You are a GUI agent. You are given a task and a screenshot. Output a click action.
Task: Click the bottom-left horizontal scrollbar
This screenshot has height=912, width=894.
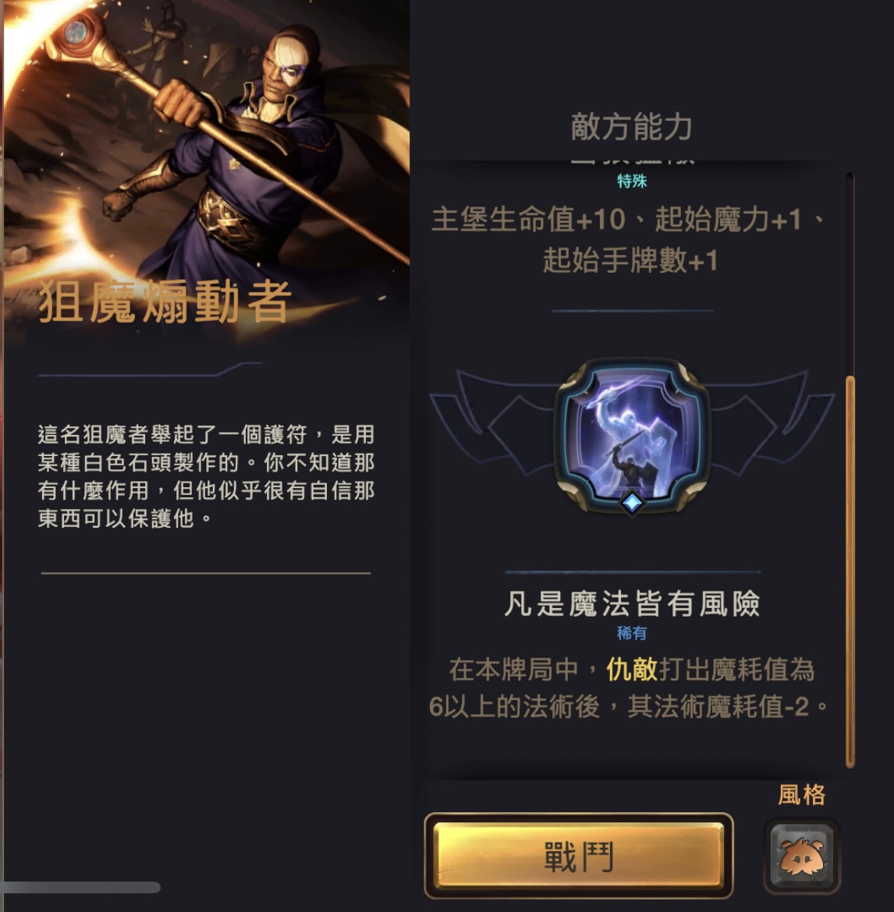[x=80, y=887]
